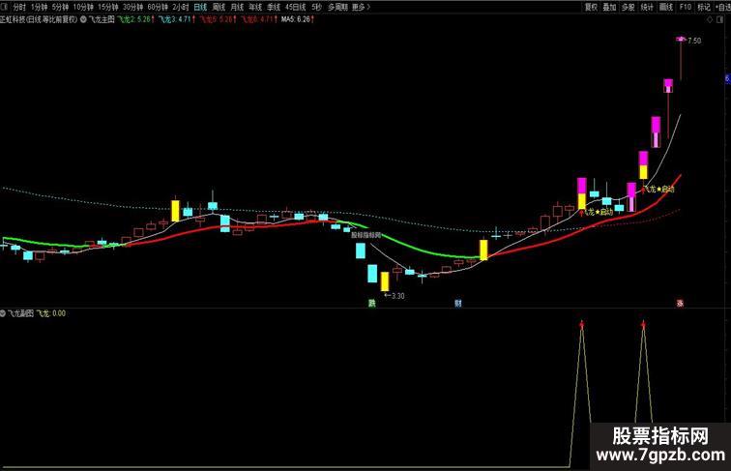Click the 叠加 overlay button
This screenshot has height=471, width=731.
pyautogui.click(x=610, y=7)
